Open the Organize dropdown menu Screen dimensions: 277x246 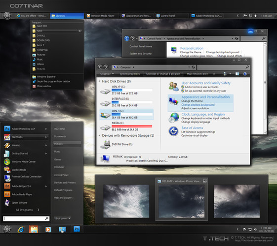coord(107,74)
